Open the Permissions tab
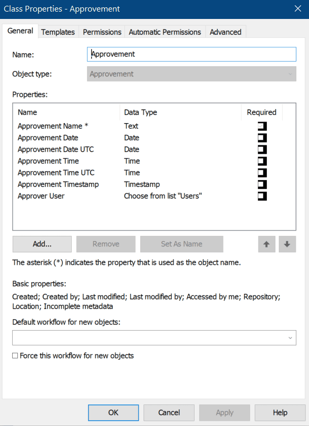The image size is (309, 426). tap(102, 32)
